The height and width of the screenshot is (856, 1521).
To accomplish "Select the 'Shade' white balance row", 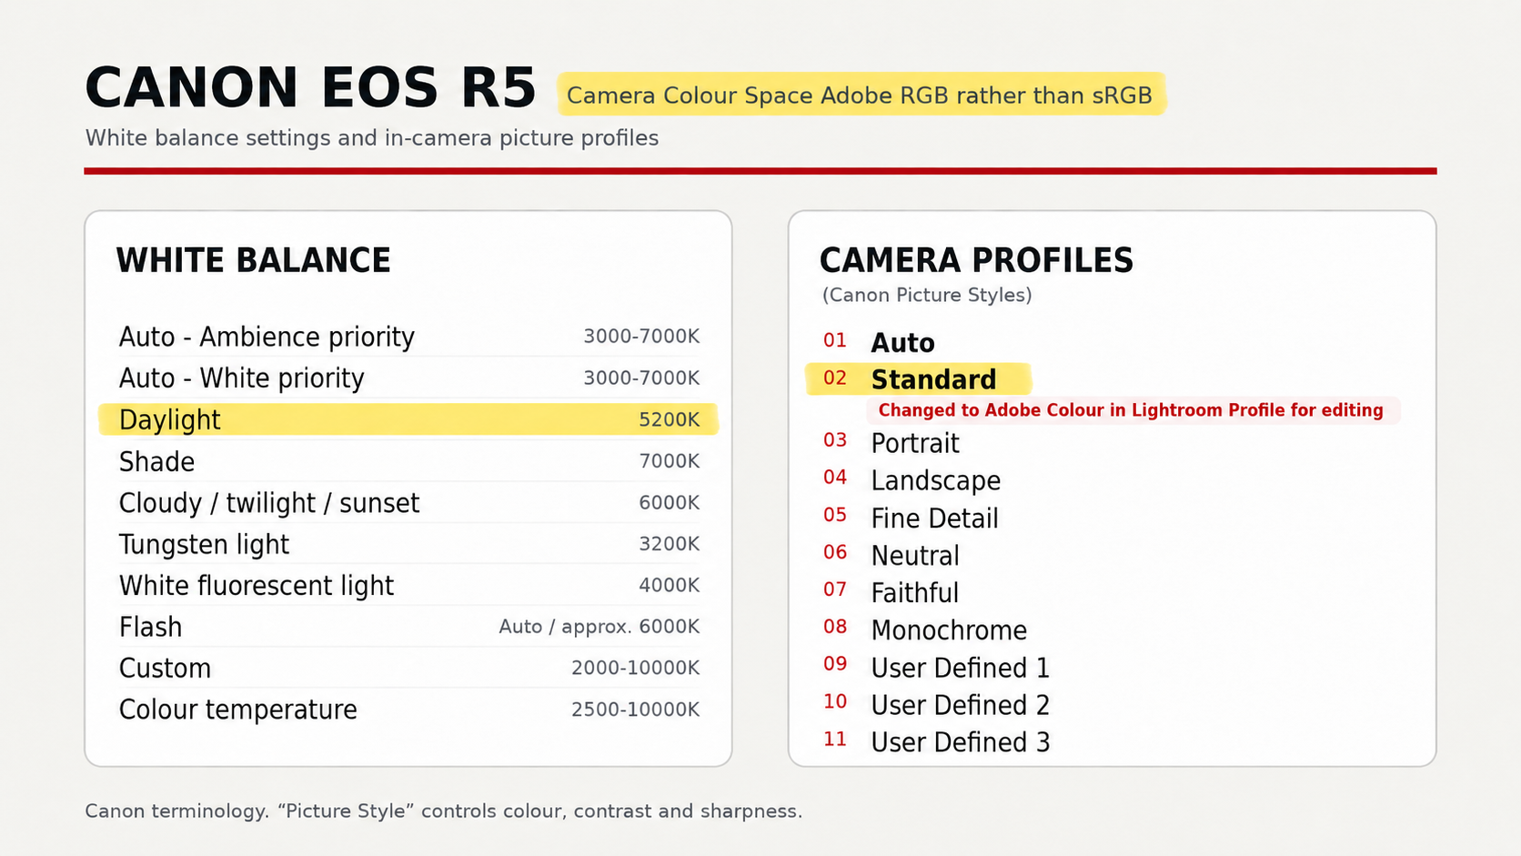I will point(408,461).
